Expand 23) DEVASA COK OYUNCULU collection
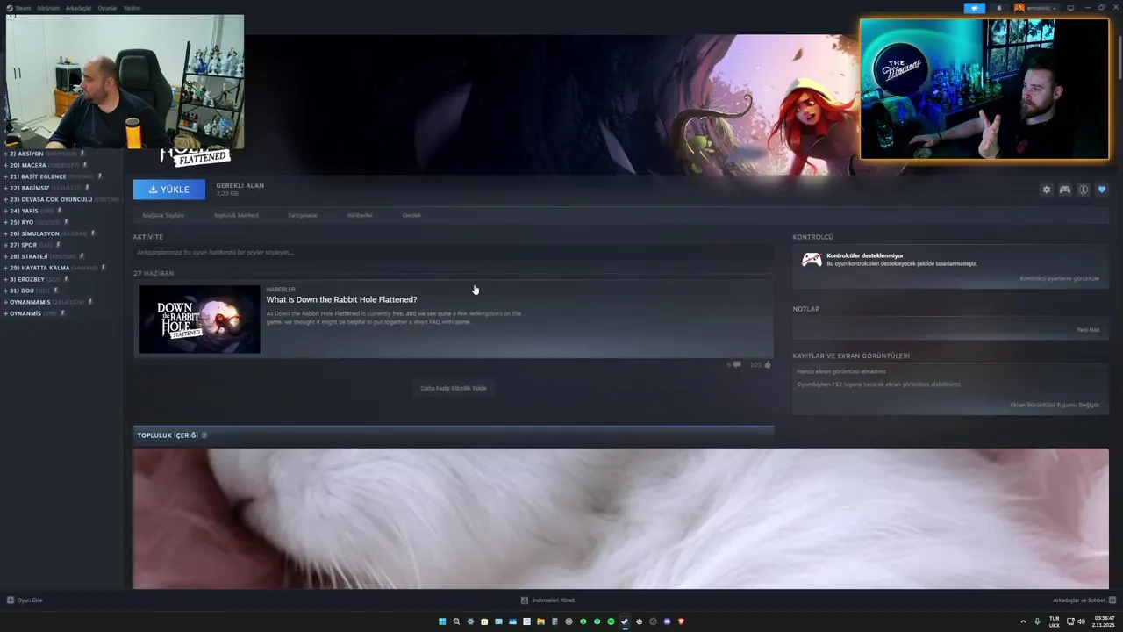 [6, 199]
